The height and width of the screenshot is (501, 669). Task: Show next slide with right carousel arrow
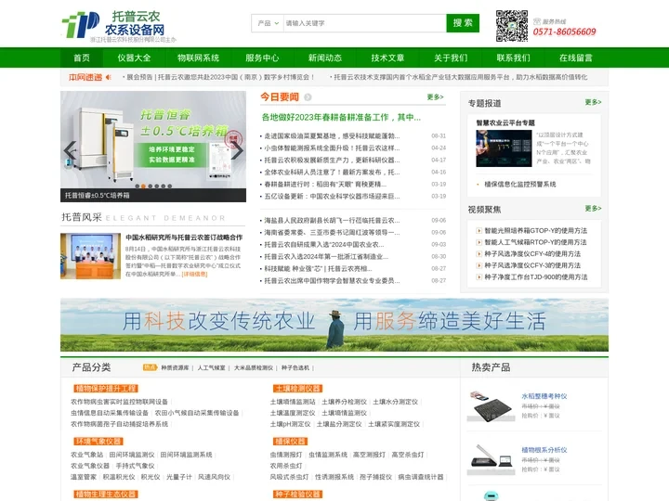coord(237,151)
